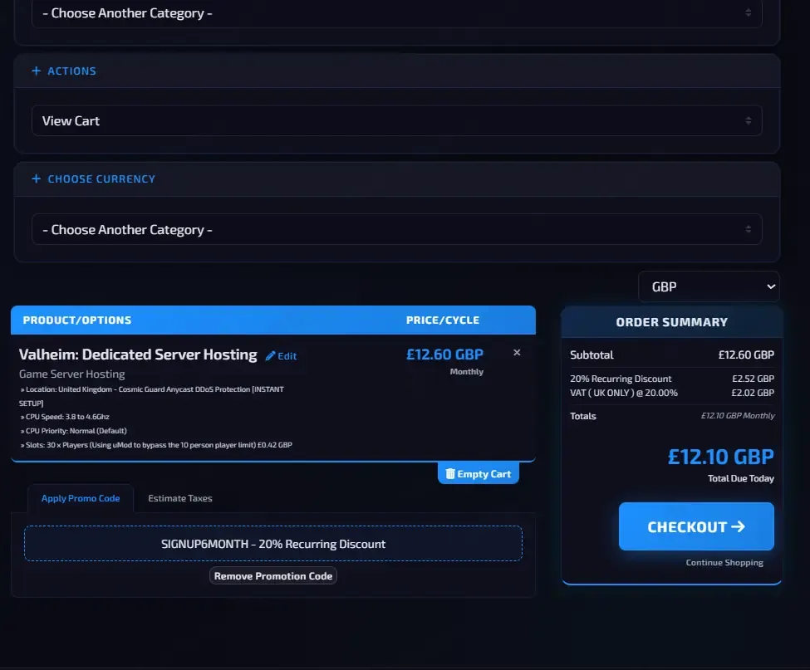Viewport: 810px width, 670px height.
Task: Click the PRODUCT/OPTIONS column header
Action: [77, 320]
